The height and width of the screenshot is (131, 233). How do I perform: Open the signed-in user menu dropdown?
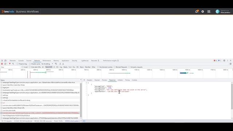tap(226, 12)
